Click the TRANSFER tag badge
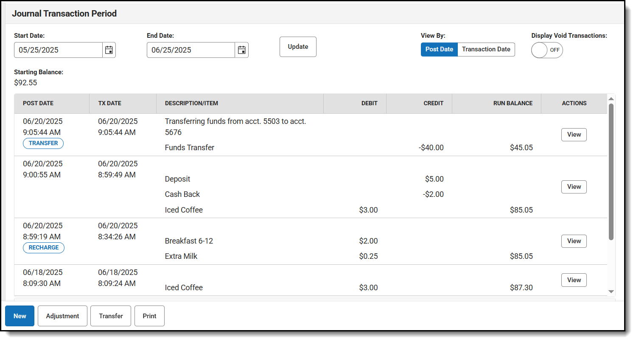 [x=43, y=143]
